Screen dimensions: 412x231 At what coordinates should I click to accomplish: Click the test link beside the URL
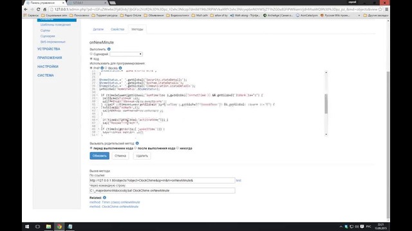tap(238, 180)
